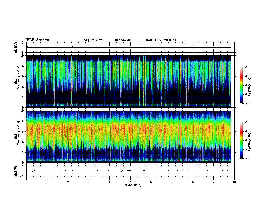This screenshot has height=204, width=264.
Task: Click the "-10" value on the ch.1 color bar
Action: pyautogui.click(x=247, y=104)
